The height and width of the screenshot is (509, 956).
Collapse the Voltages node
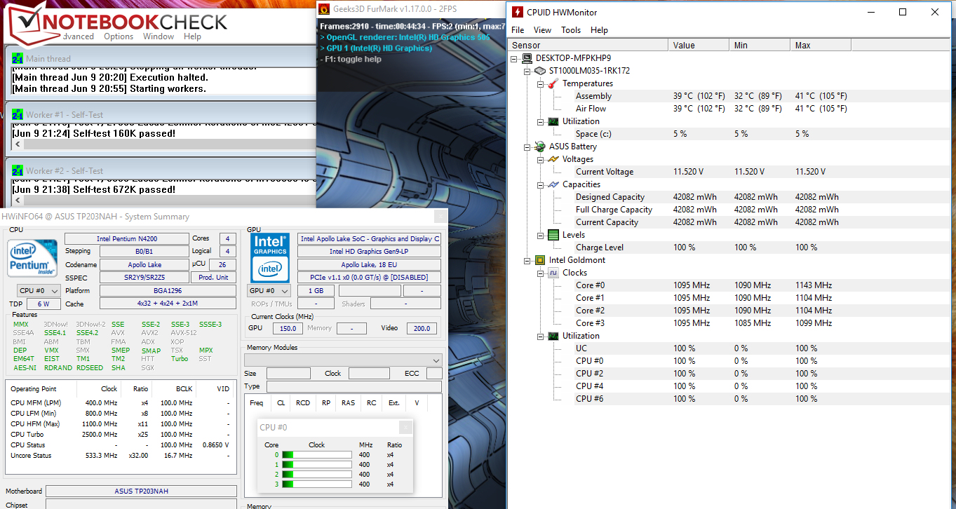pyautogui.click(x=541, y=159)
